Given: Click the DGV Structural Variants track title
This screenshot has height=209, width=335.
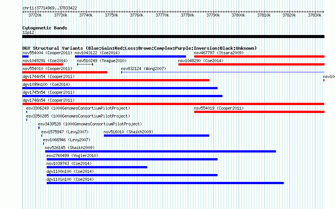Looking at the screenshot, I should click(x=140, y=48).
